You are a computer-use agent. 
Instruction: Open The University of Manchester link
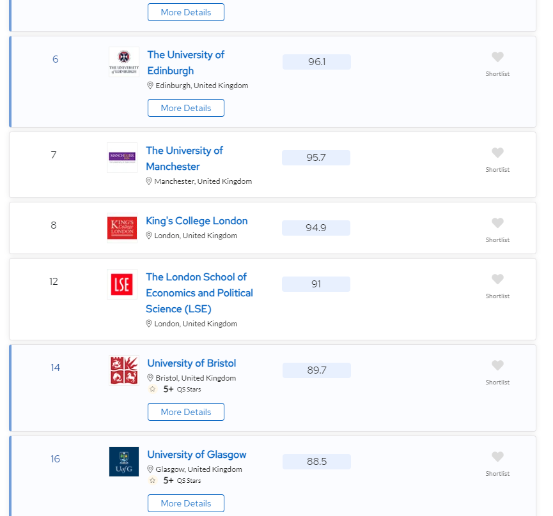(185, 158)
